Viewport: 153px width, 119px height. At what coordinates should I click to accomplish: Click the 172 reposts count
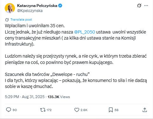pos(49,110)
